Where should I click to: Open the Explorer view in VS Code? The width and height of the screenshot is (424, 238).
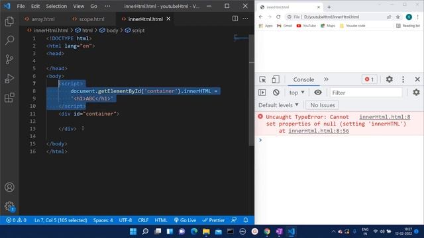click(9, 21)
